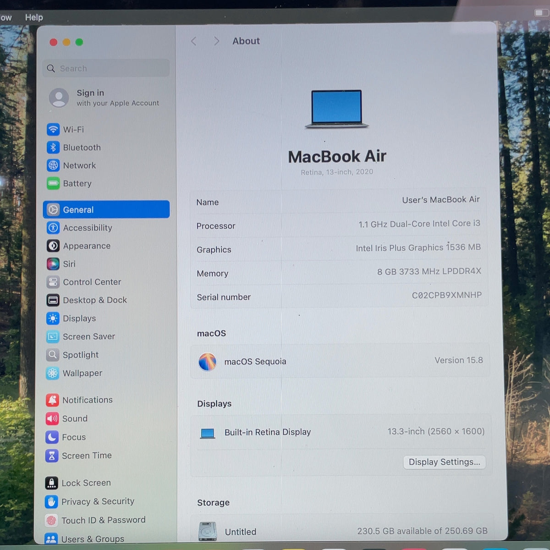Open the Displays sun icon
The height and width of the screenshot is (550, 550).
[53, 318]
